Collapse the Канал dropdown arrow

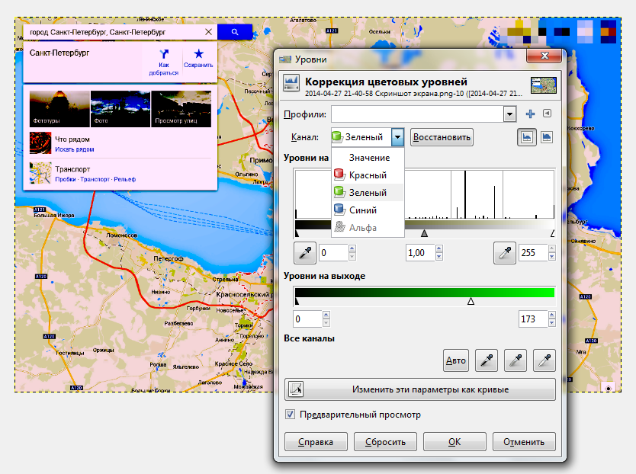pos(397,137)
